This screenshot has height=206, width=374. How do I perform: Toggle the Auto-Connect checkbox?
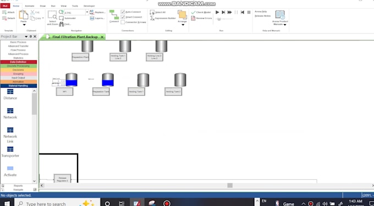coord(123,12)
